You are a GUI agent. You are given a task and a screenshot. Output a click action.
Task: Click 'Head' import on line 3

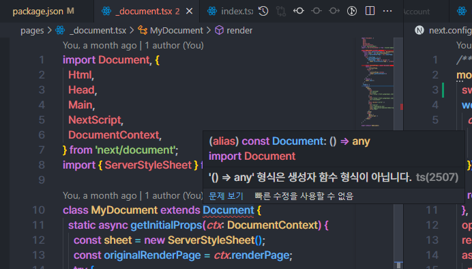[x=81, y=89]
